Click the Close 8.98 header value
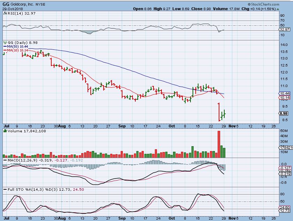Screen dimensions: 293x221 coord(201,9)
